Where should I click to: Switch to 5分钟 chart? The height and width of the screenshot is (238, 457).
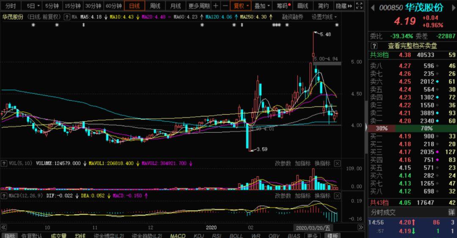tap(52, 5)
